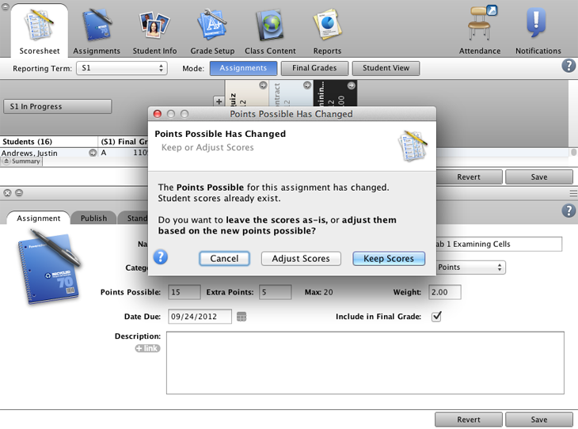
Task: Open Class Content globe icon
Action: [270, 29]
